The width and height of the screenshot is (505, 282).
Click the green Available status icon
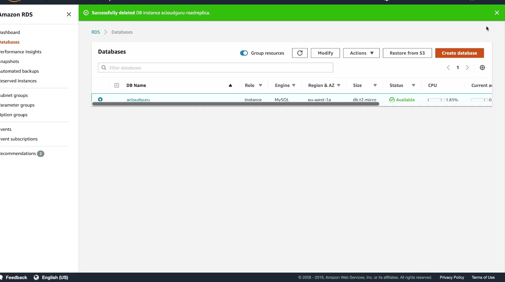pyautogui.click(x=392, y=100)
